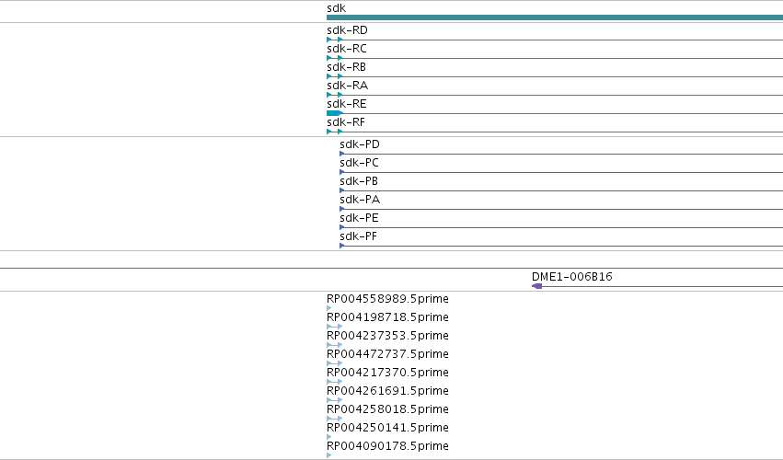This screenshot has height=460, width=783.
Task: Click the RP004261691.5prime arrow glyph
Action: [x=335, y=400]
